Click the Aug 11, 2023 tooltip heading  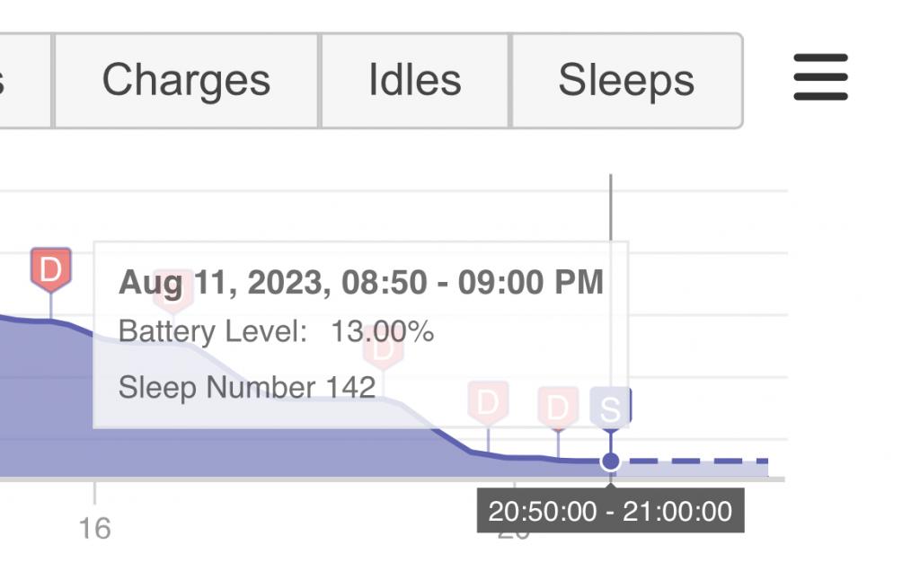point(361,282)
